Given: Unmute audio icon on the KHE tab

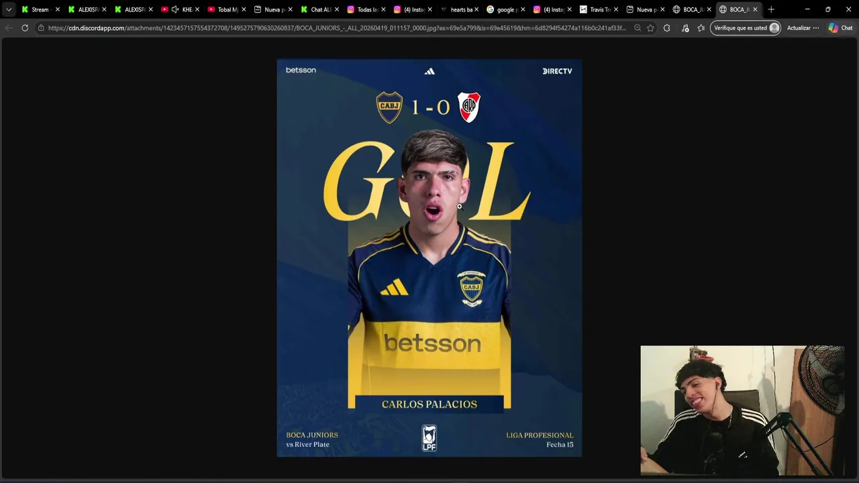Looking at the screenshot, I should click(x=175, y=9).
